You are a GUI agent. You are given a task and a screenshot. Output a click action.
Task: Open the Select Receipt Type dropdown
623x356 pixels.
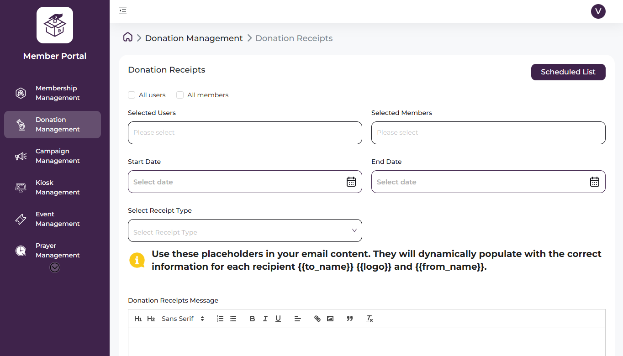tap(245, 230)
